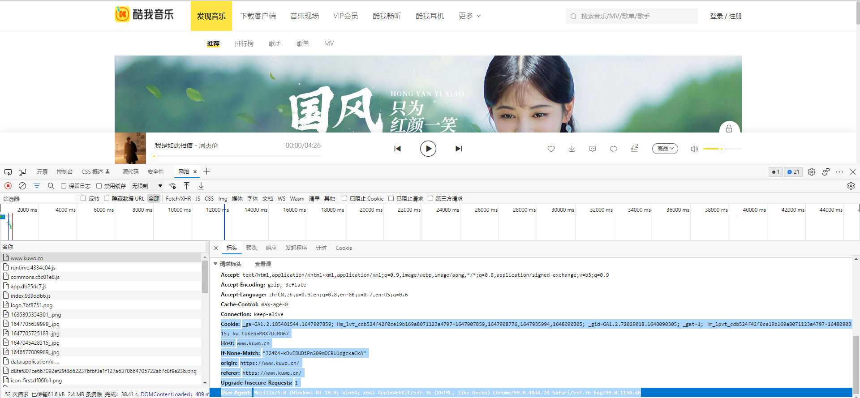Add a new DevTools tab with plus
The height and width of the screenshot is (398, 860).
pos(206,171)
